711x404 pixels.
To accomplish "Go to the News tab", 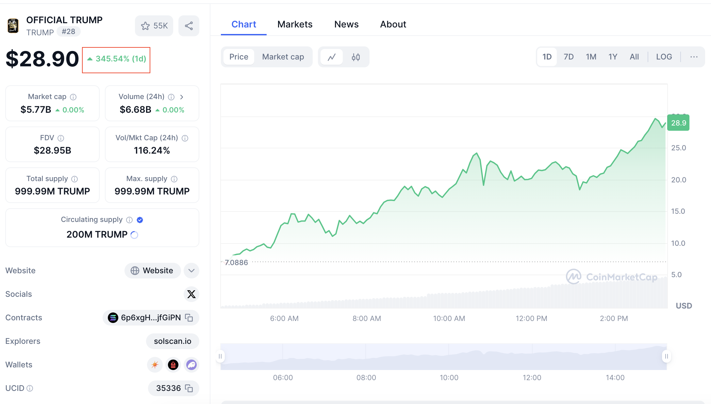I will point(346,24).
